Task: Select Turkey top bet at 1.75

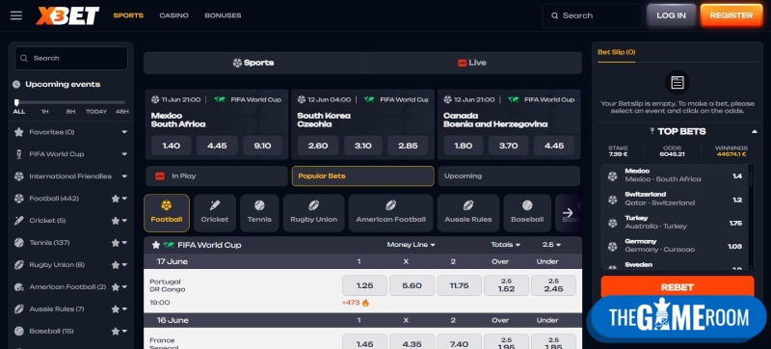Action: 674,222
